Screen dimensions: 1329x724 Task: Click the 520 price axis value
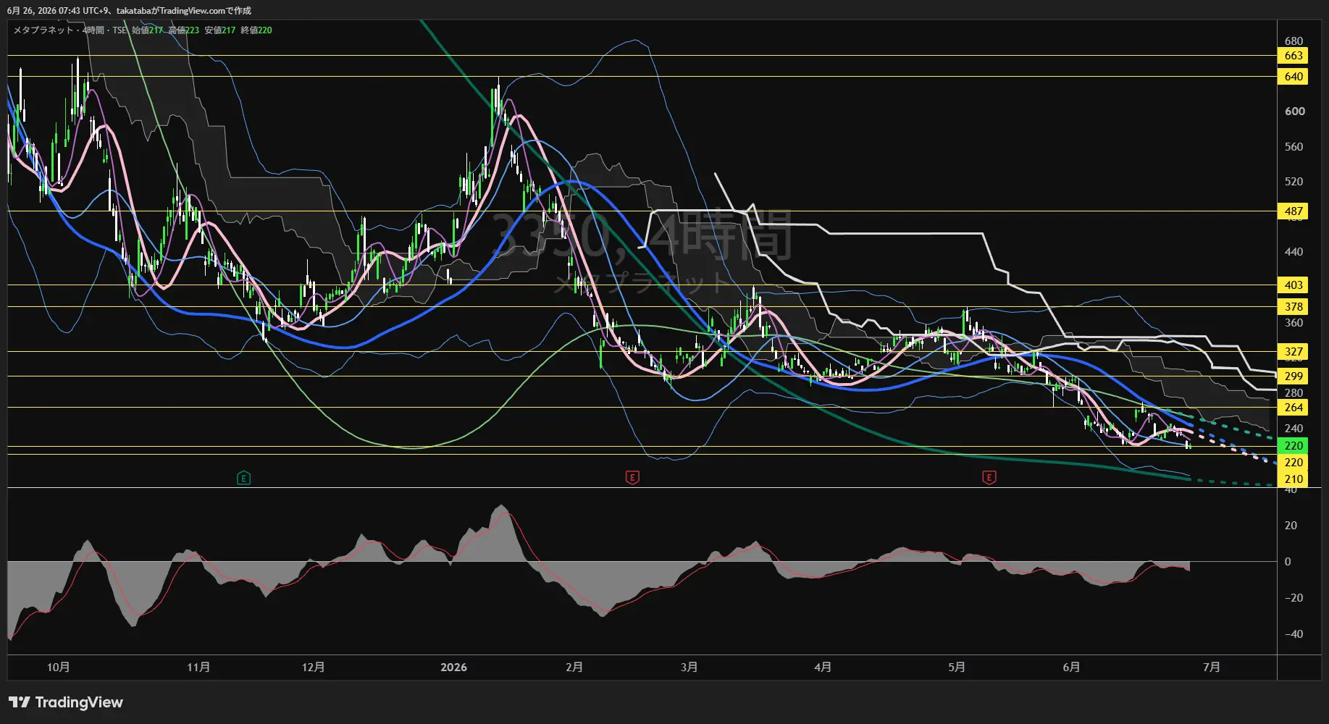click(1294, 182)
